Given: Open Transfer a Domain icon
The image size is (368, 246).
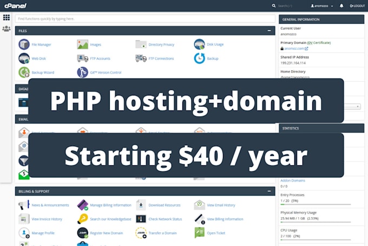Looking at the screenshot, I should click(x=141, y=233).
